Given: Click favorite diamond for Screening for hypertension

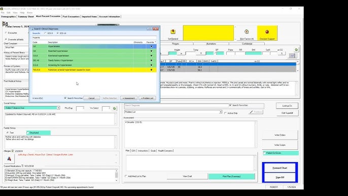Looking at the screenshot, I should point(151,65).
